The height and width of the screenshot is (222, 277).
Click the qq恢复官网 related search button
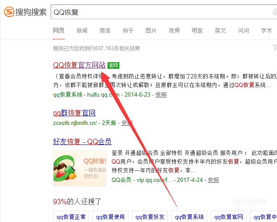[x=229, y=217]
